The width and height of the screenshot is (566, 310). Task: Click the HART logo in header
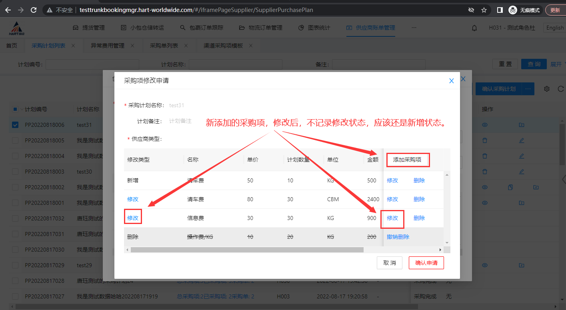click(16, 28)
